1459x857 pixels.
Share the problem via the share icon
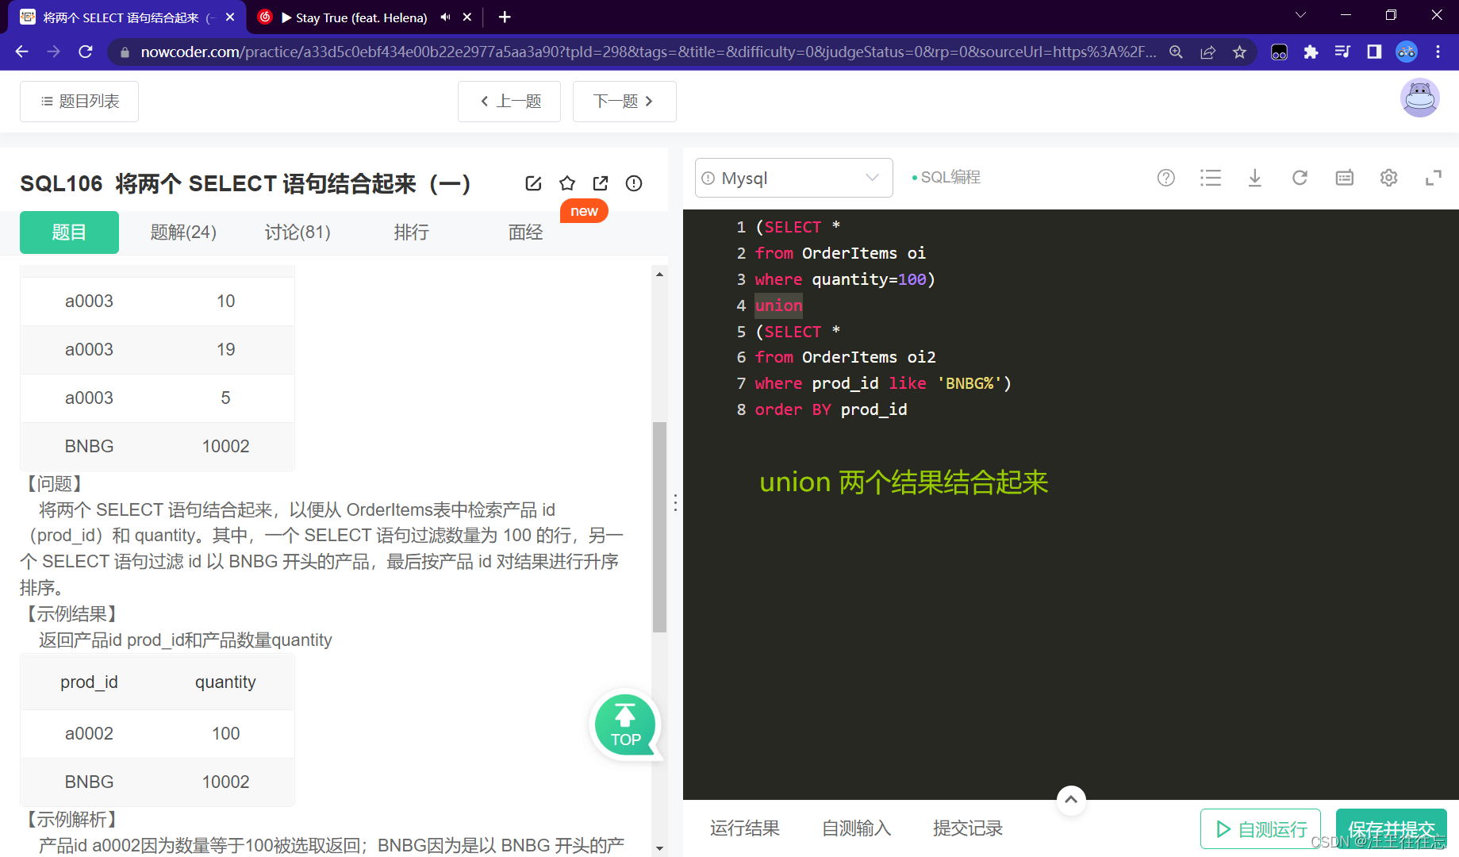click(x=600, y=183)
